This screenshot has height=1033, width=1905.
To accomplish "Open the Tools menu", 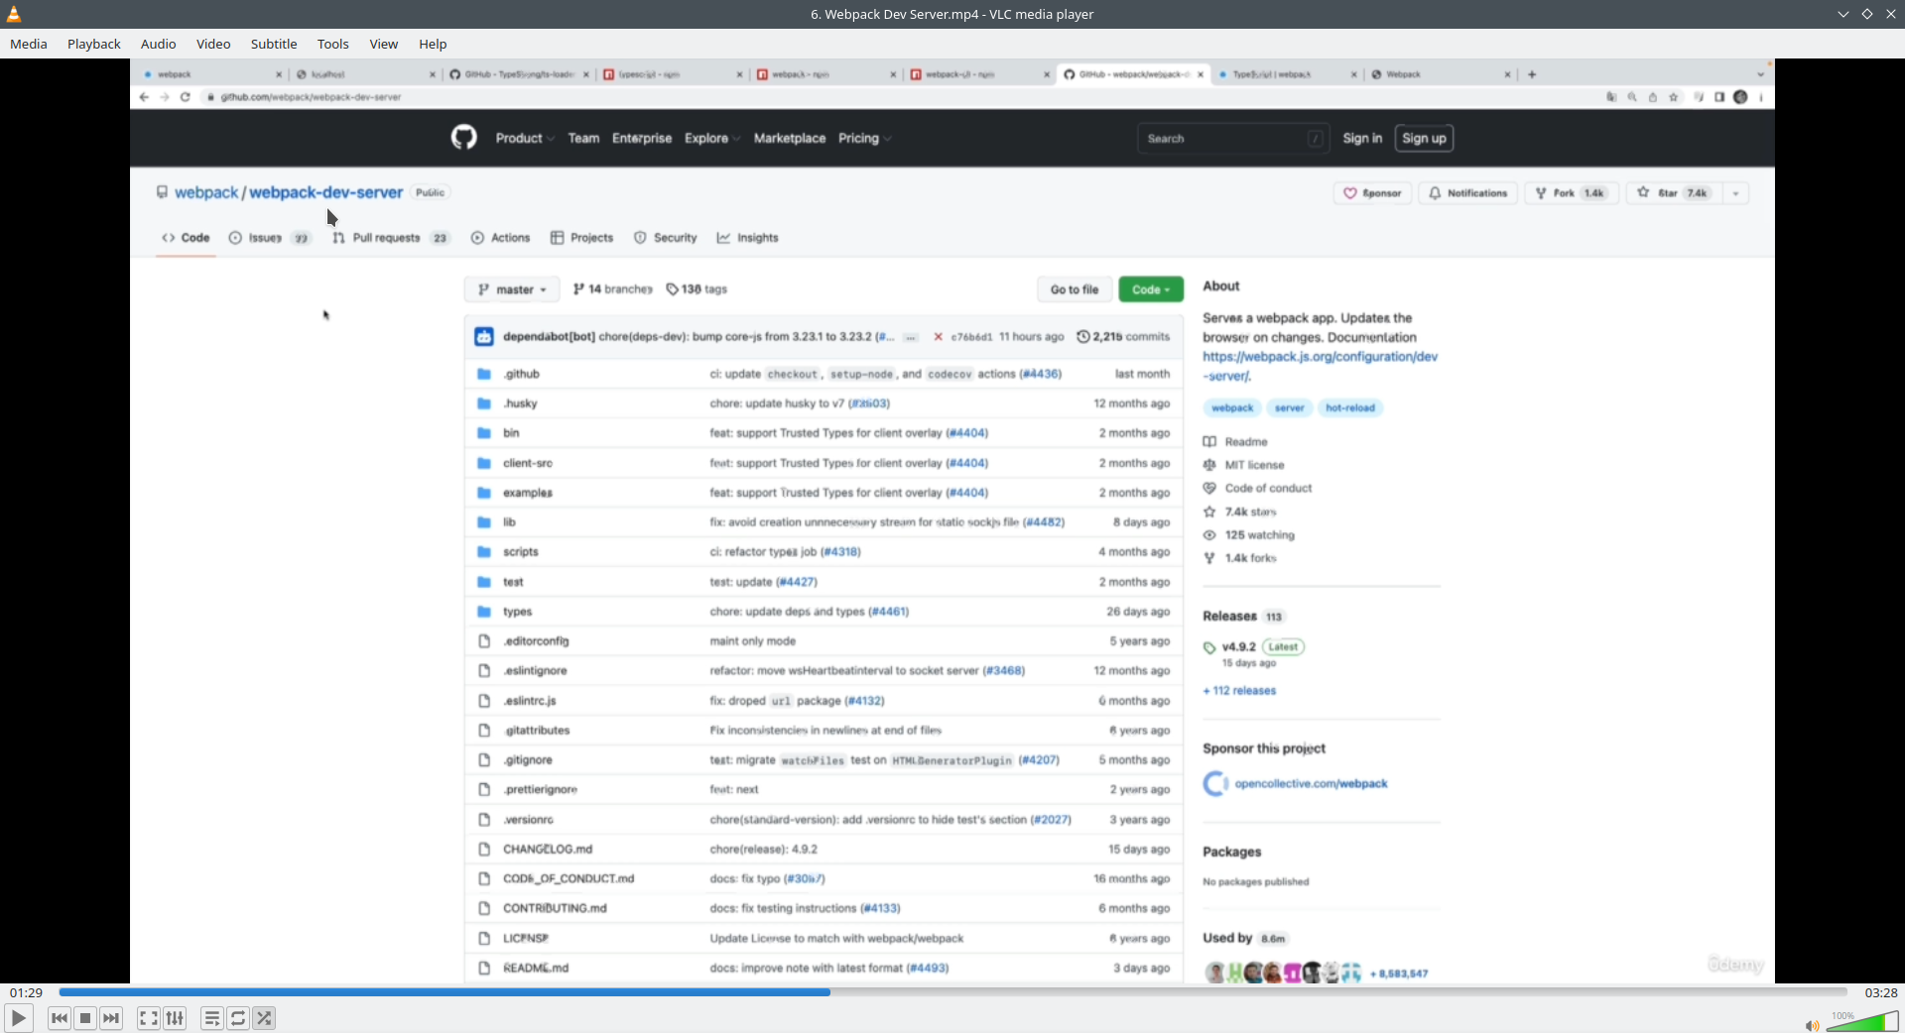I will pos(333,44).
